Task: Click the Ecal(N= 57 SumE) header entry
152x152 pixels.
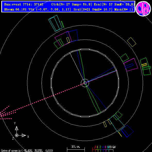Action: 114,4
